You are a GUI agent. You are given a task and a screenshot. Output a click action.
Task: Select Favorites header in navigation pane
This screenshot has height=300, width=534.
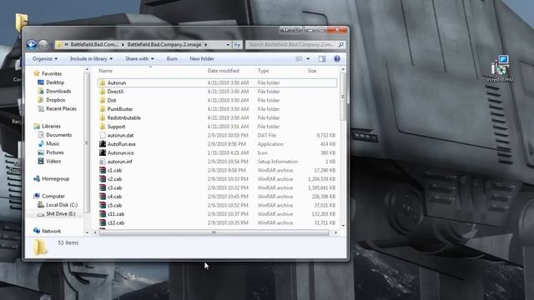tap(52, 73)
